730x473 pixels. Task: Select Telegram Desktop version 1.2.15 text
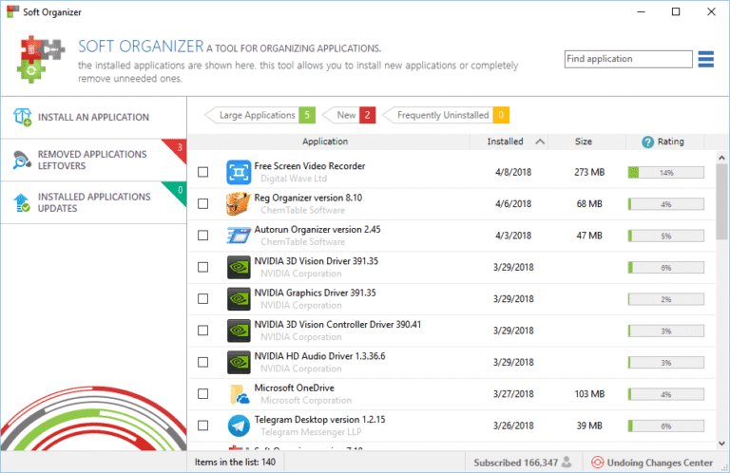319,420
